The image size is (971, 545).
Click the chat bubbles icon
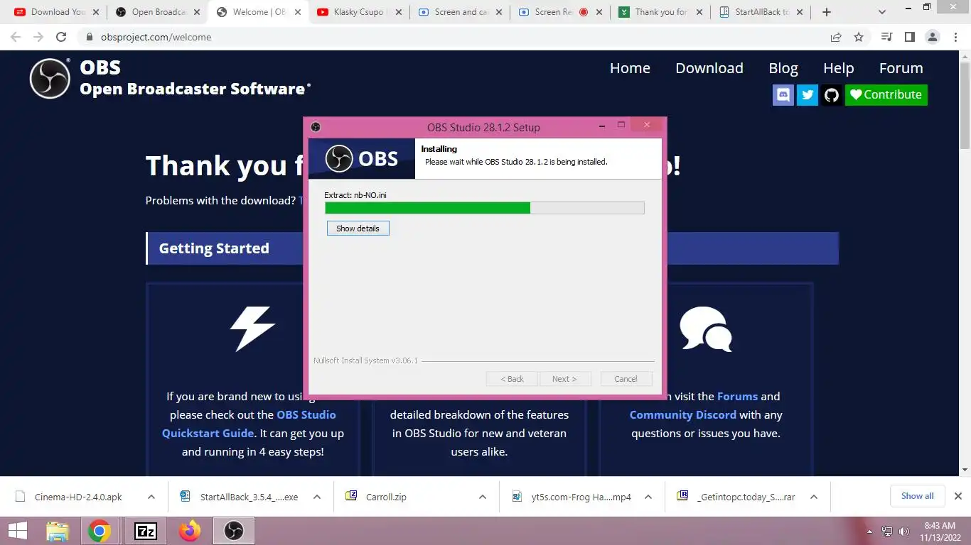click(706, 329)
